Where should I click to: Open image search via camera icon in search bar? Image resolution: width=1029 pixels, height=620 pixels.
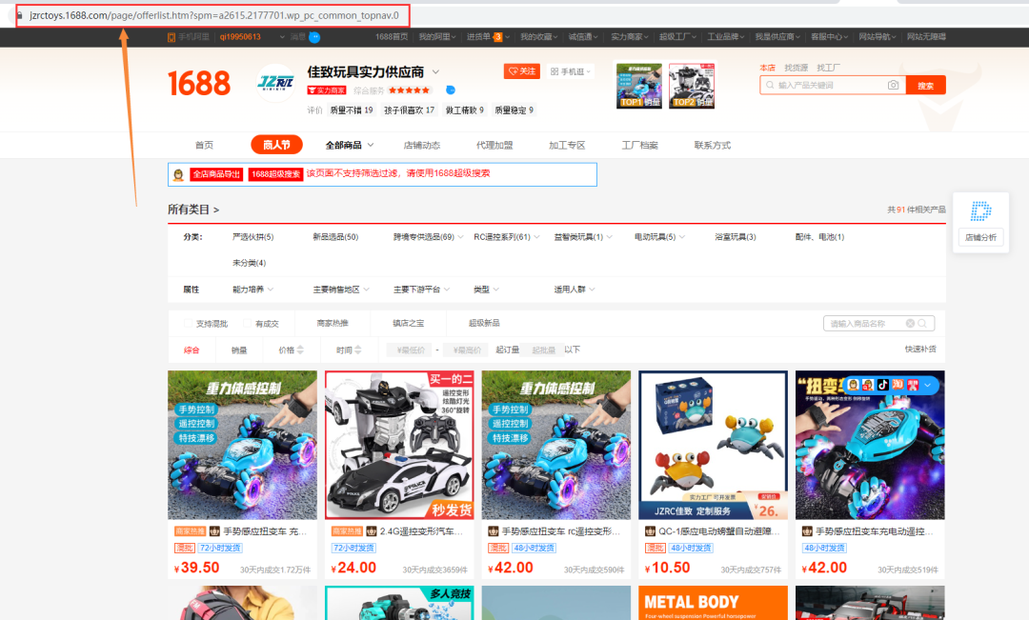(x=893, y=85)
